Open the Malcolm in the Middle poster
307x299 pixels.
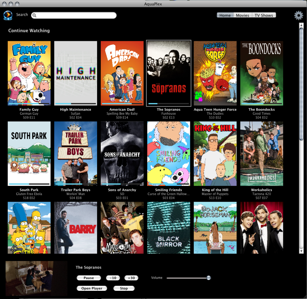(x=122, y=228)
